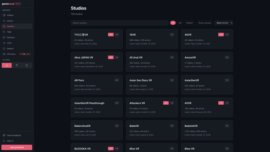Click the JAV badge on the 4KVR card

[x=221, y=34]
